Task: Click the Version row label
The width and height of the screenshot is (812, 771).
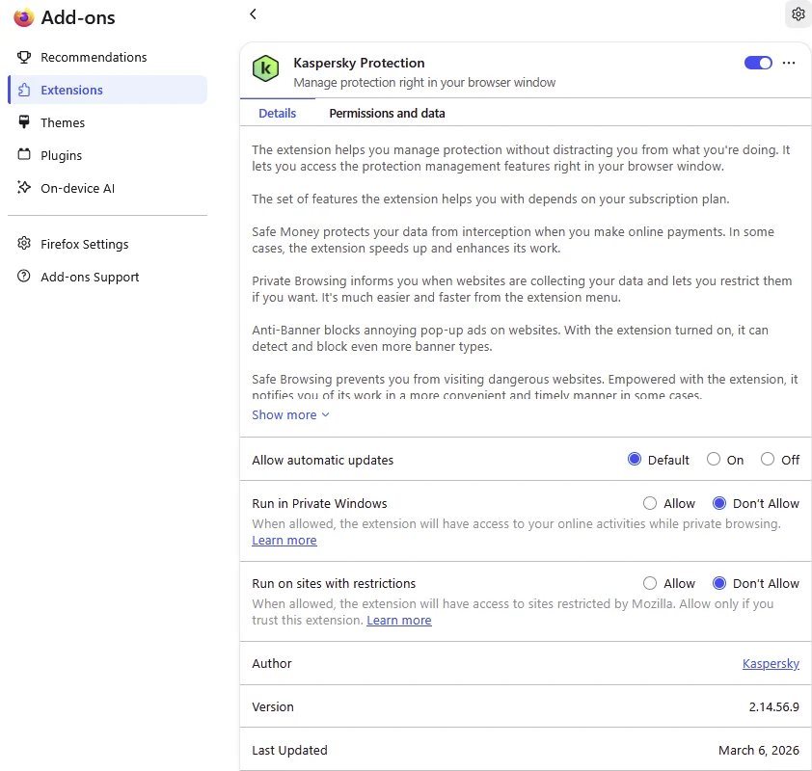Action: coord(272,706)
